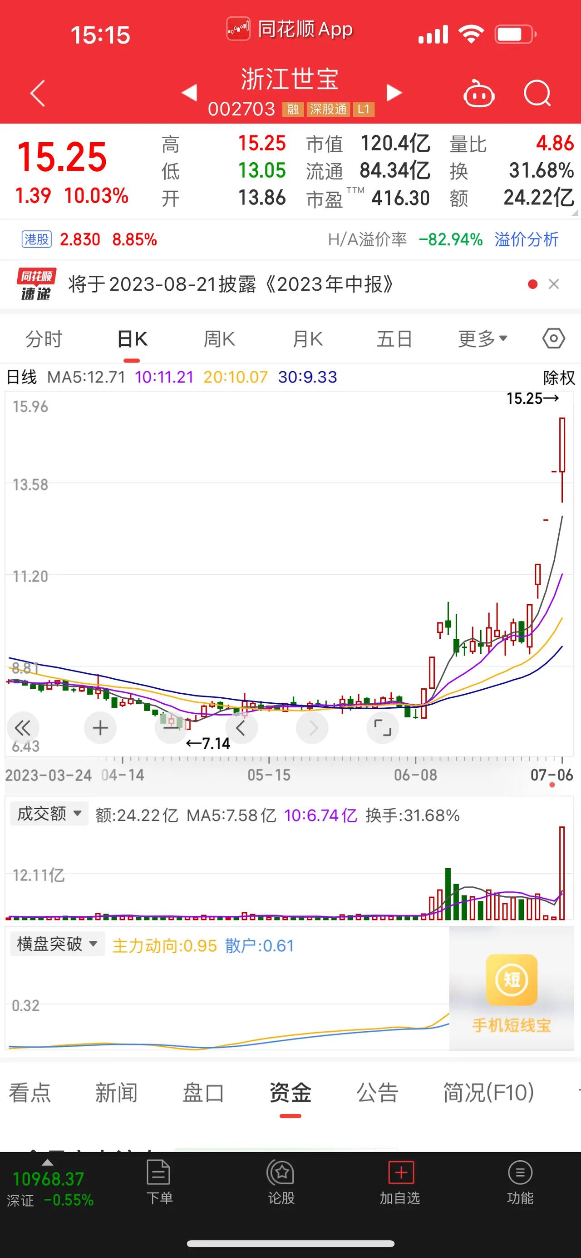Open the 新闻 section tab
Screen dimensions: 581x1258
(116, 1093)
